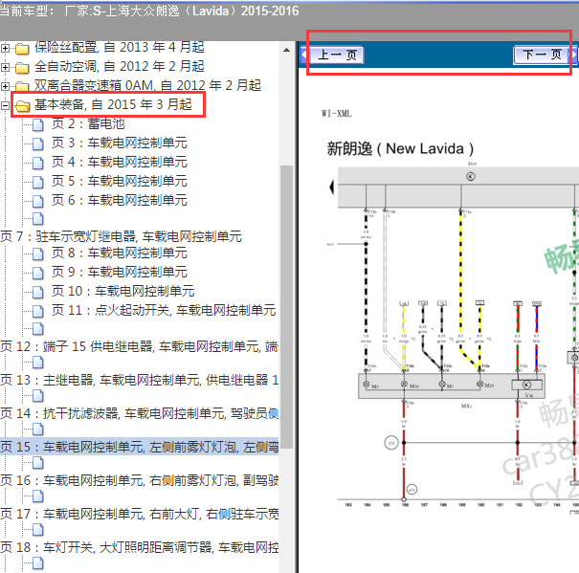This screenshot has width=579, height=573.
Task: Click document icon above 页 17 row
Action: pyautogui.click(x=37, y=496)
